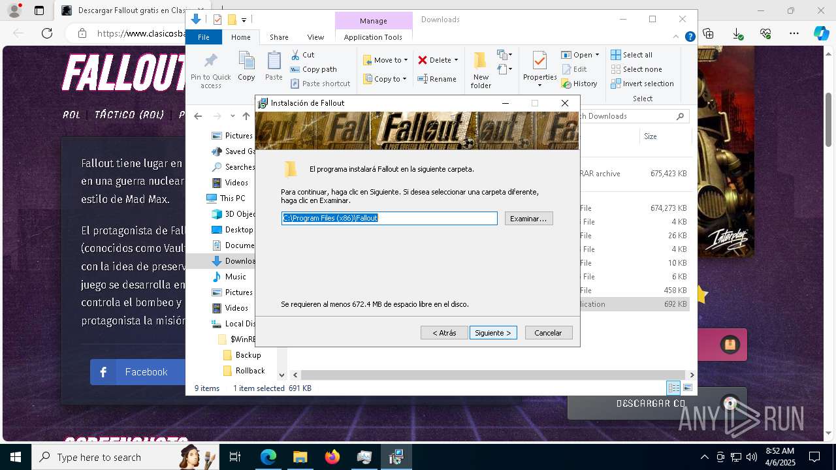Select This PC in navigation tree
836x470 pixels.
click(x=226, y=198)
